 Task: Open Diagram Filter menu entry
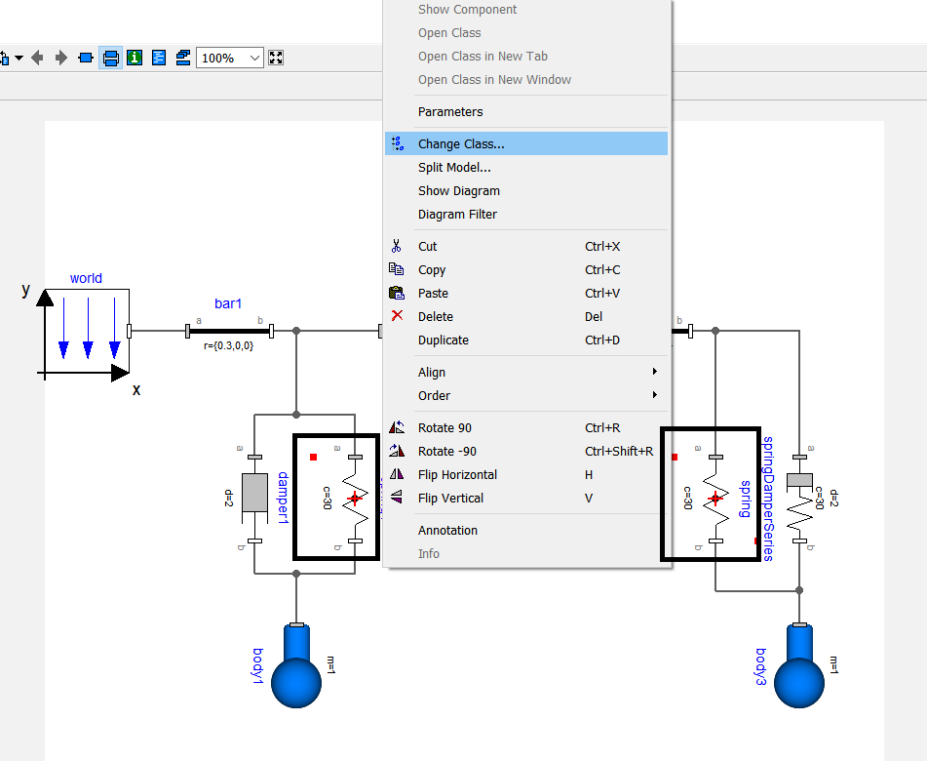[x=526, y=215]
